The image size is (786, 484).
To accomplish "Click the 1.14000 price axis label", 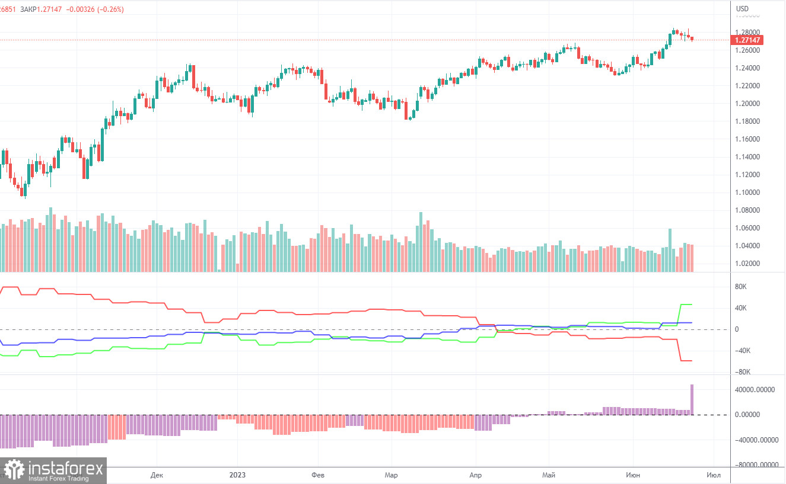I will (x=748, y=157).
